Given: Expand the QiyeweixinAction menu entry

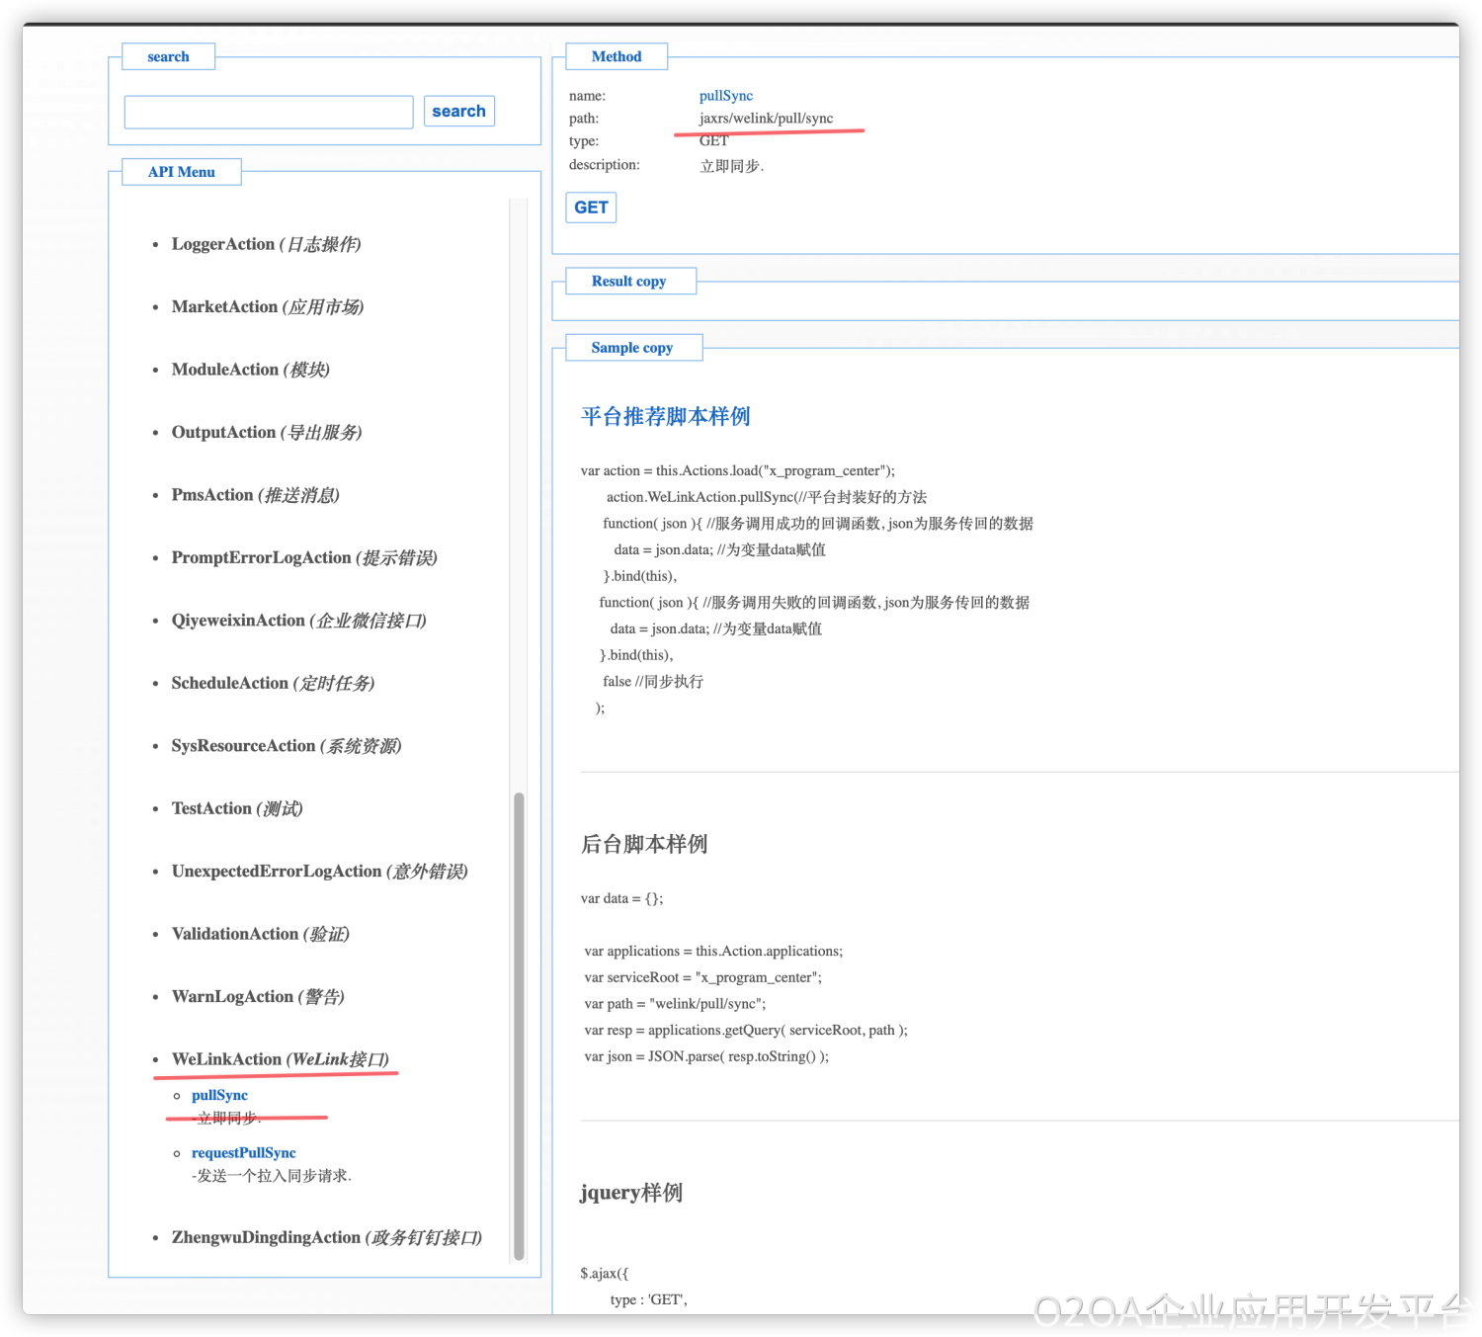Looking at the screenshot, I should coord(298,621).
